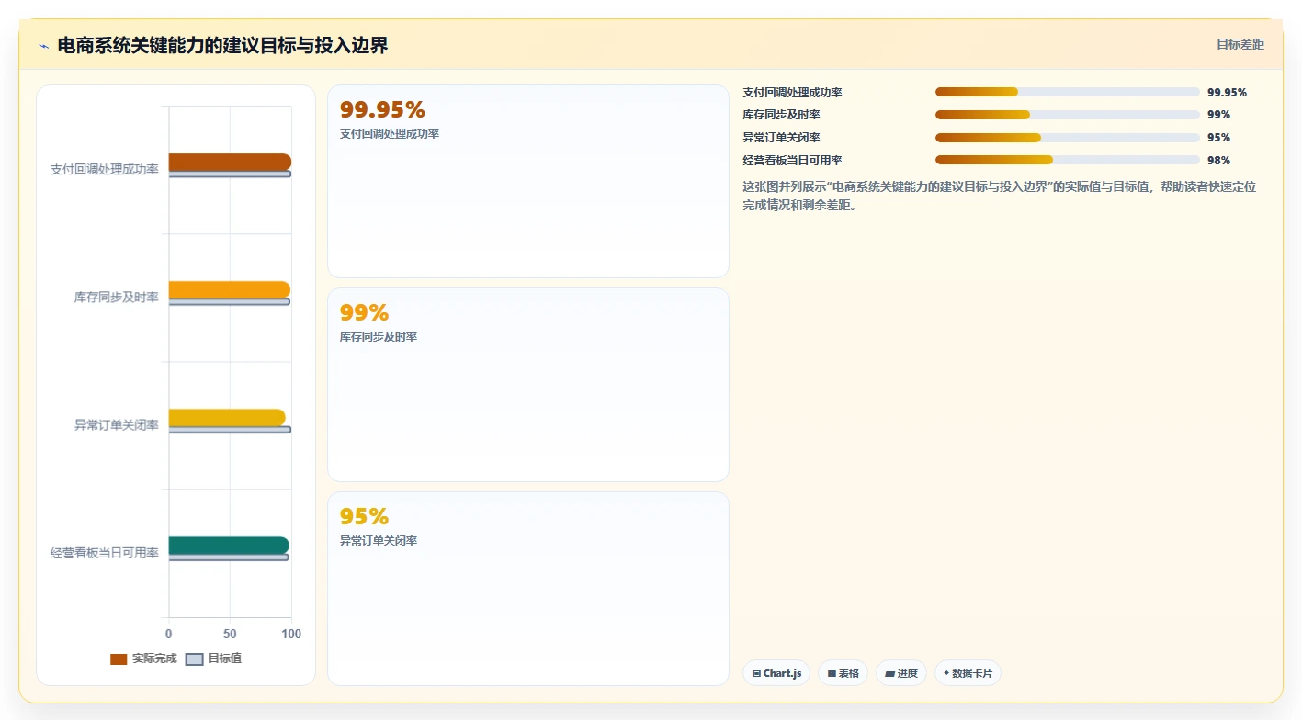Click the 95% progress bar for 异常订单关闭率

(1068, 138)
